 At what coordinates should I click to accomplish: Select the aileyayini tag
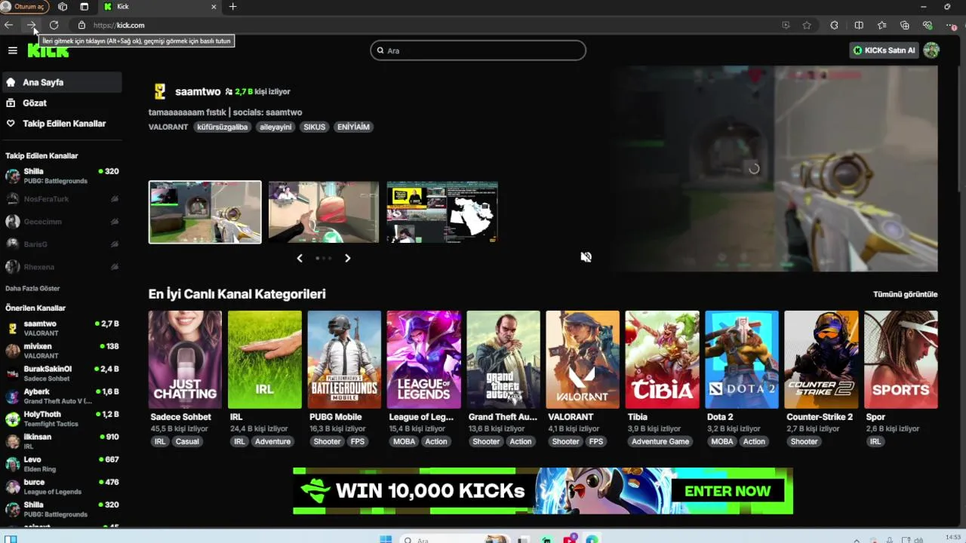coord(275,127)
